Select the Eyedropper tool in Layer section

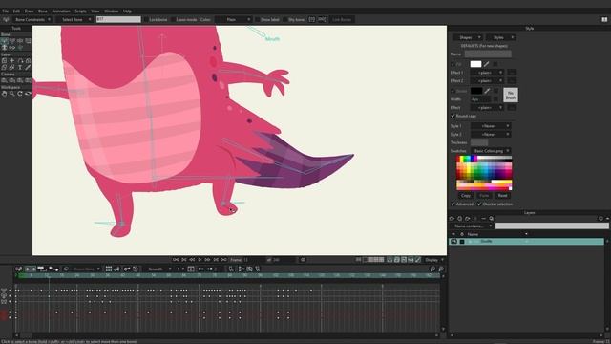[28, 68]
